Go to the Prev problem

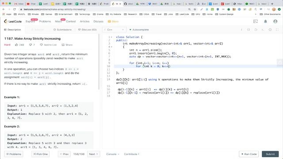(64, 154)
